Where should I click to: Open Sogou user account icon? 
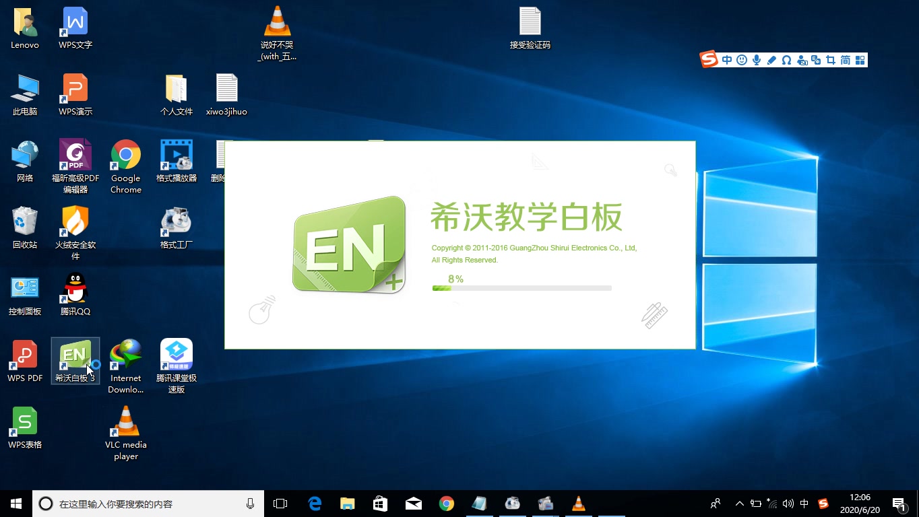pos(802,60)
